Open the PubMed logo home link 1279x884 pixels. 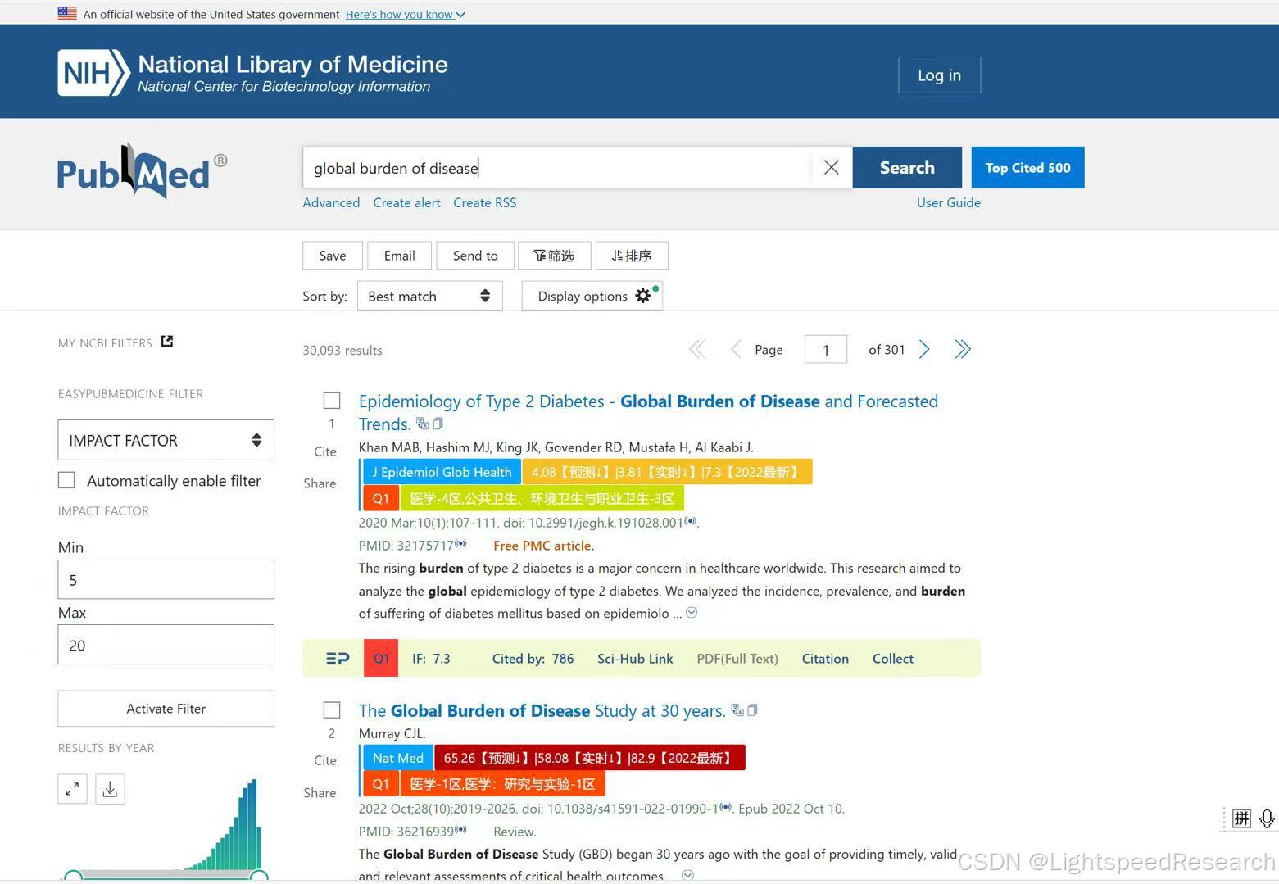click(x=142, y=171)
